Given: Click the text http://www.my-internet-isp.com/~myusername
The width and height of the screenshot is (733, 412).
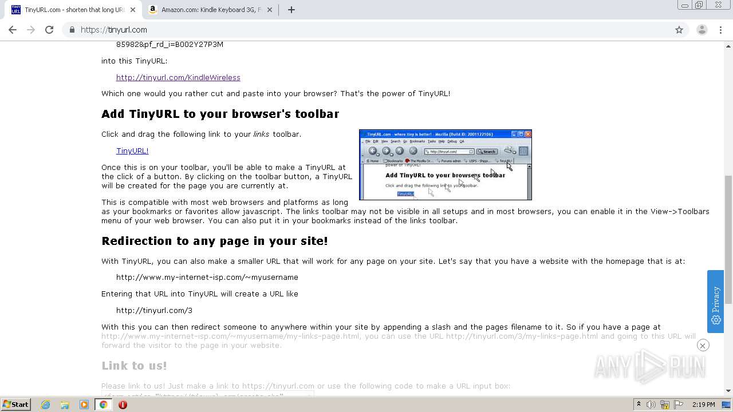Looking at the screenshot, I should pyautogui.click(x=207, y=277).
